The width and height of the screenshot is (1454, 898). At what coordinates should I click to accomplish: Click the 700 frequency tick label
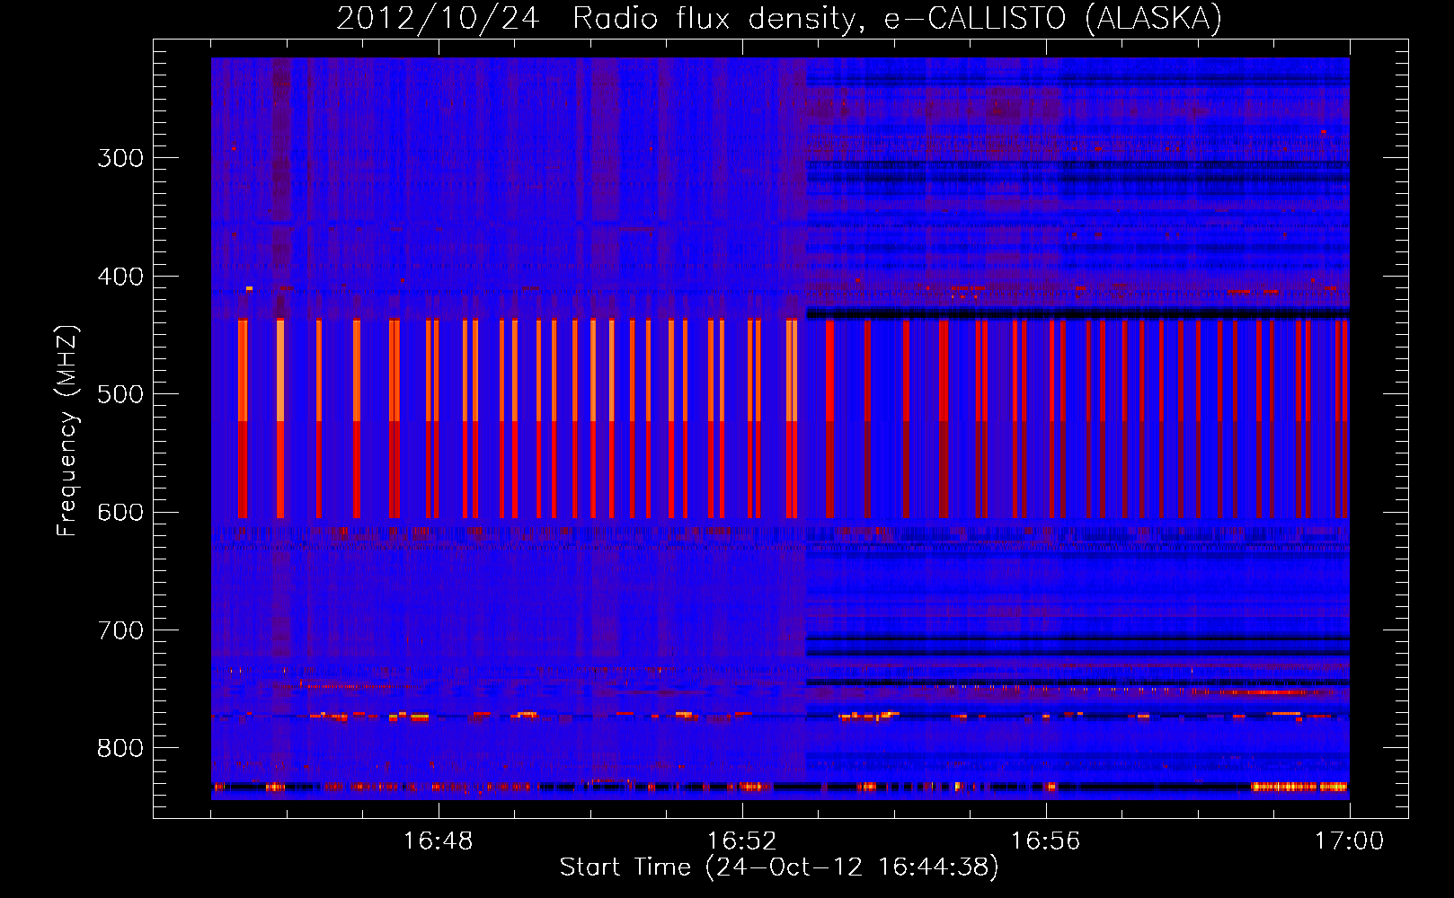point(120,631)
